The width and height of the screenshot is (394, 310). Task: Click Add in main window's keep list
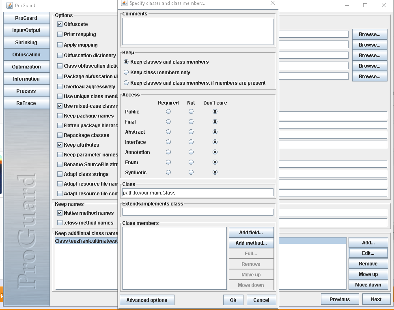click(368, 243)
